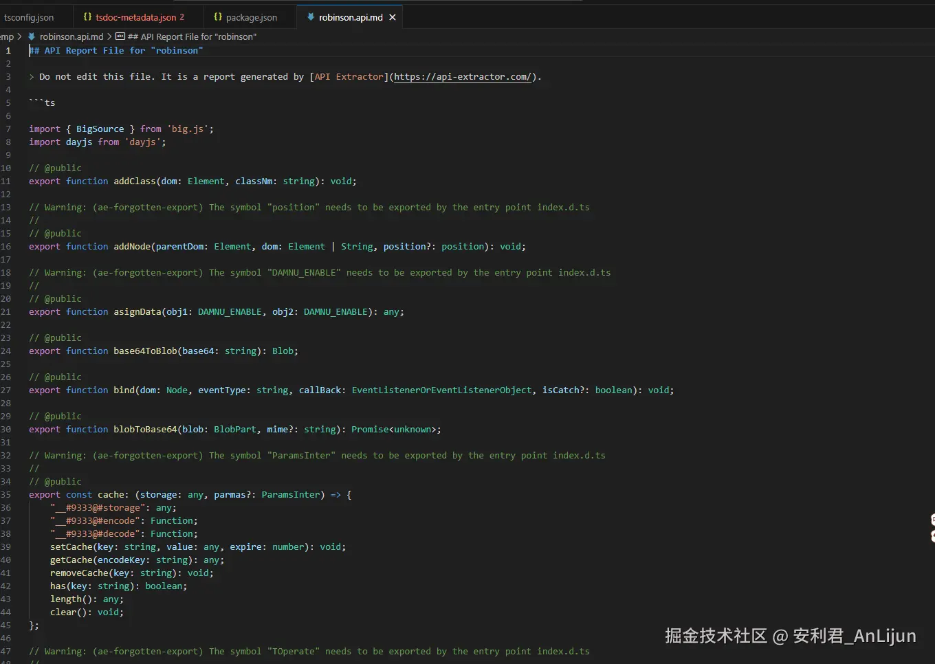Image resolution: width=935 pixels, height=664 pixels.
Task: Open the robinson.api.md breadcrumb item
Action: pyautogui.click(x=71, y=36)
